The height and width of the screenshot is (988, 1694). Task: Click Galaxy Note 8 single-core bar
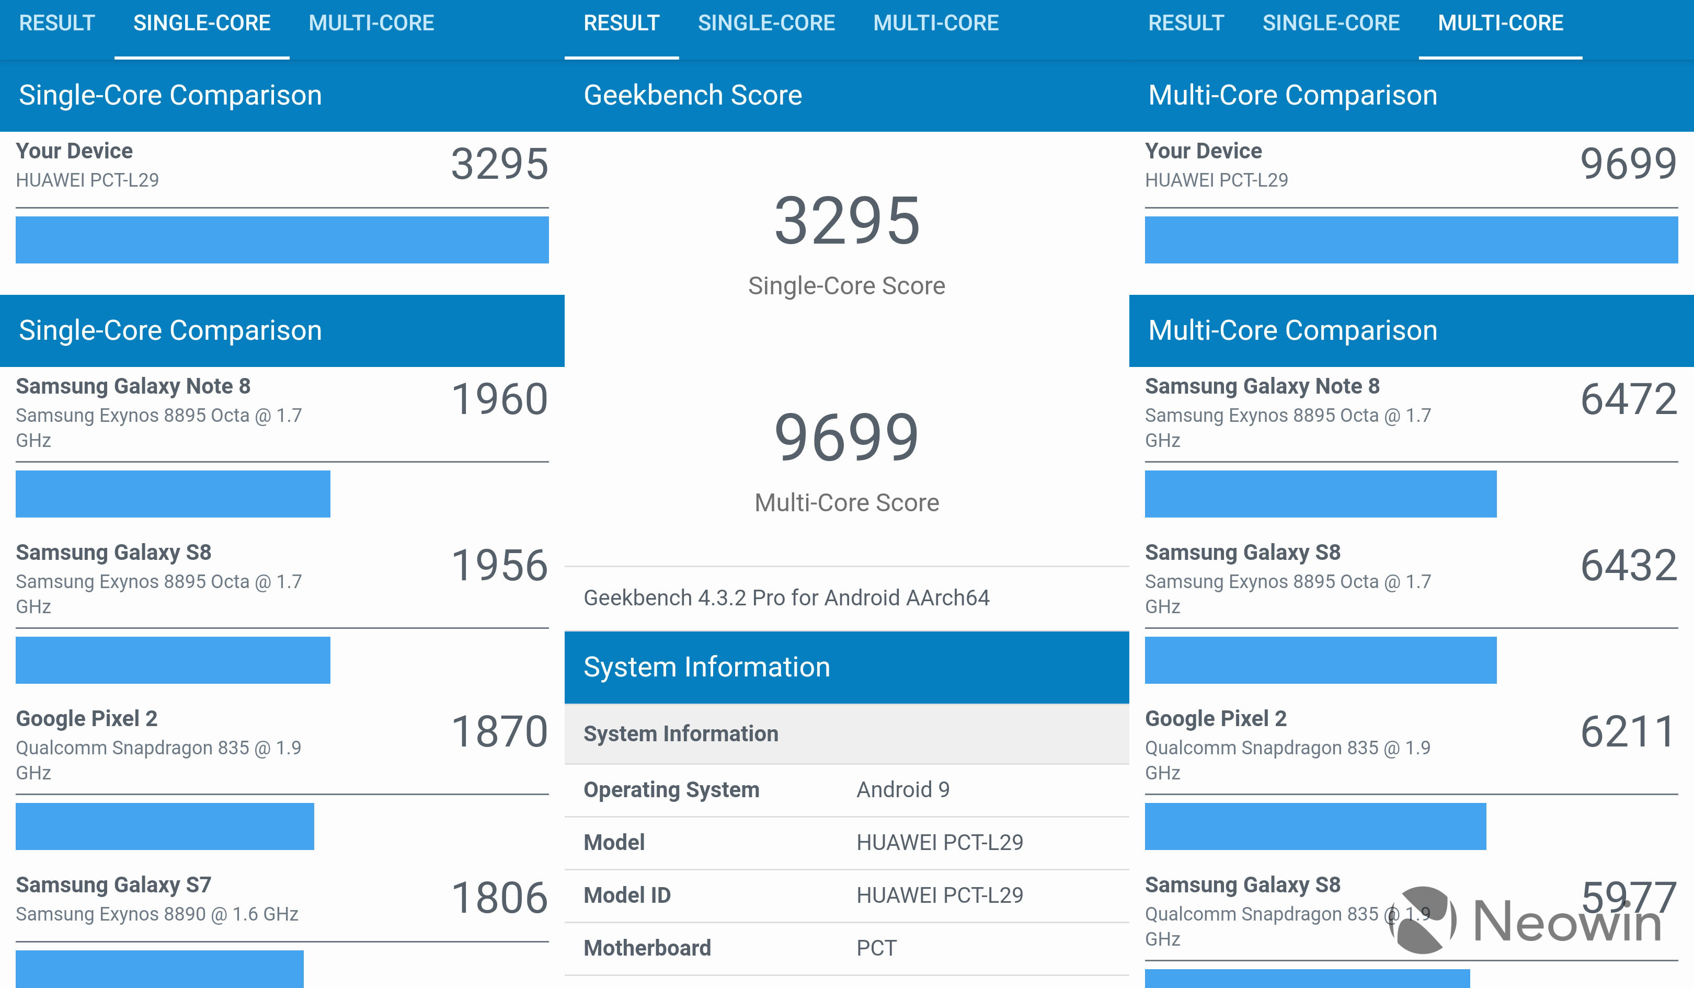coord(173,494)
